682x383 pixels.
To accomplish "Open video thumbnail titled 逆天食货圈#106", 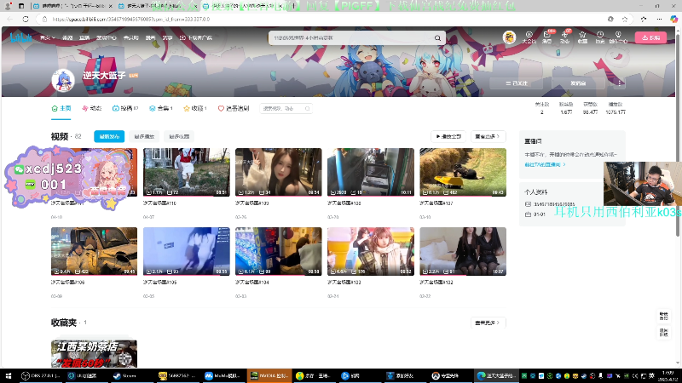I will pyautogui.click(x=94, y=251).
